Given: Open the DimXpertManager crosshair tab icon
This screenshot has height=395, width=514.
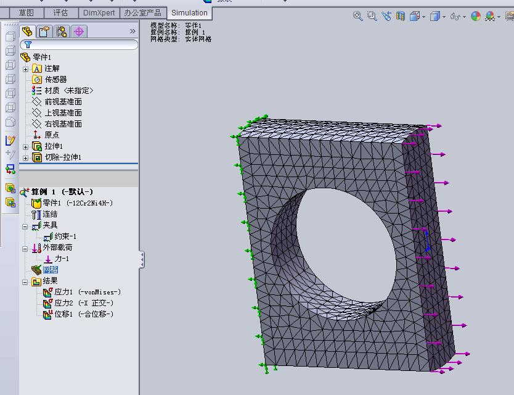Looking at the screenshot, I should coord(79,31).
